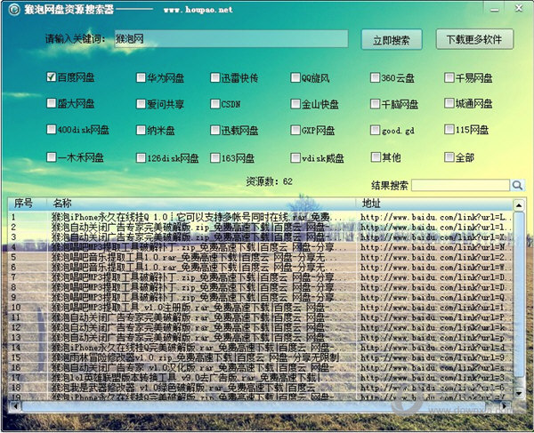Click the vertical scrollbar thumb of results

tap(519, 294)
